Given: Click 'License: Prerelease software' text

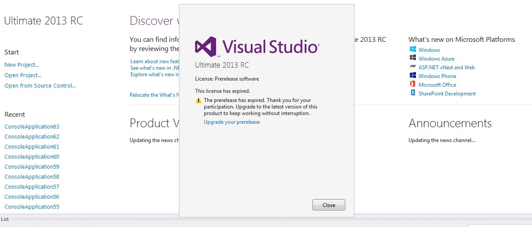Looking at the screenshot, I should point(227,79).
